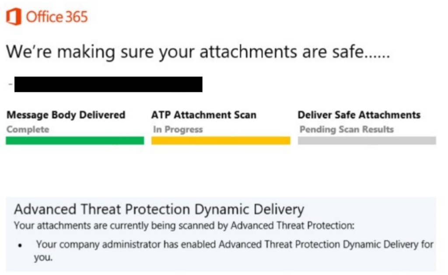This screenshot has width=448, height=275.
Task: Click the Message Body Delivered heading
Action: pos(66,115)
